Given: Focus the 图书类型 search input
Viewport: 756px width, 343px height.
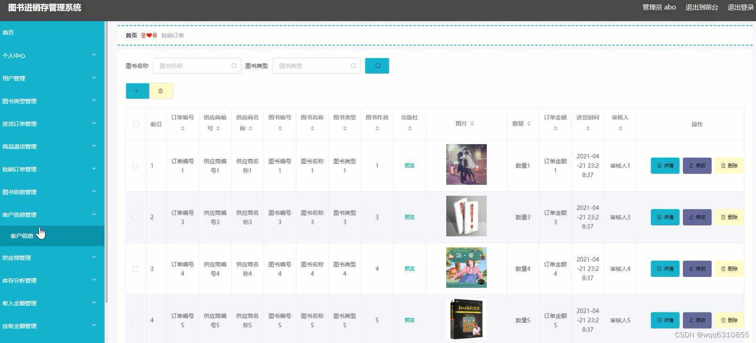Looking at the screenshot, I should click(316, 66).
